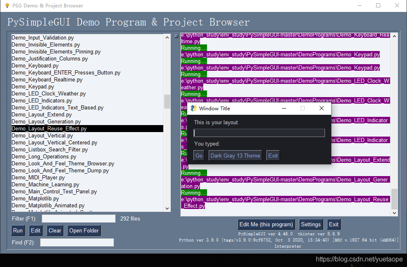The height and width of the screenshot is (267, 407).
Task: Click the Go button in Window Title dialog
Action: (199, 156)
